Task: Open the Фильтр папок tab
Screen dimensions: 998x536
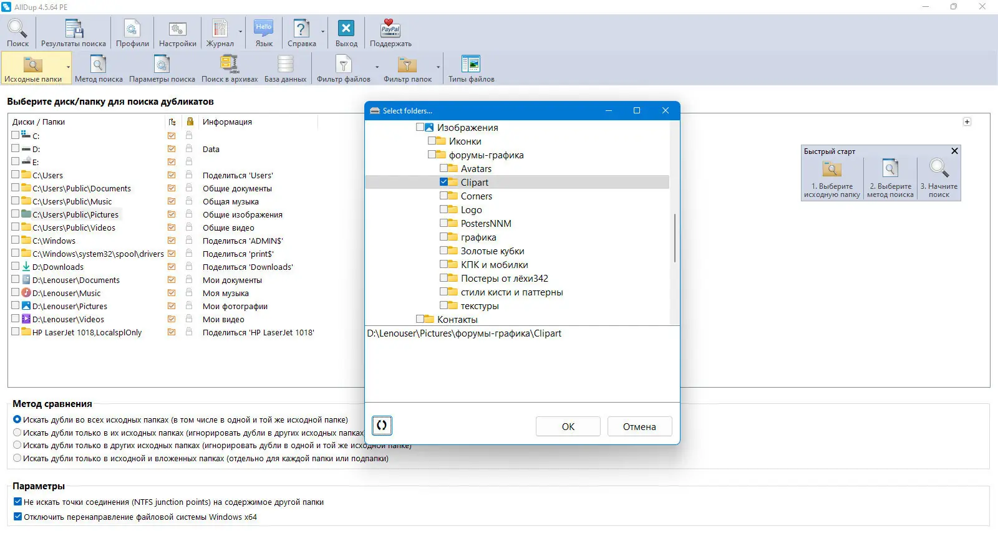Action: pos(407,69)
